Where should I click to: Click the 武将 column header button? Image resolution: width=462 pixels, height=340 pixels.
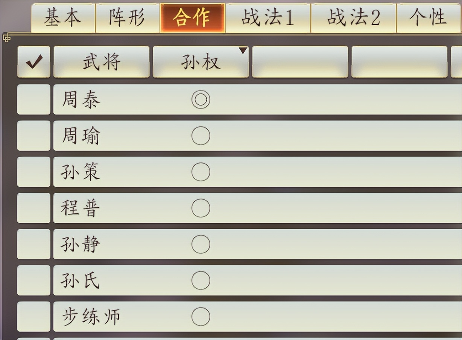point(101,62)
